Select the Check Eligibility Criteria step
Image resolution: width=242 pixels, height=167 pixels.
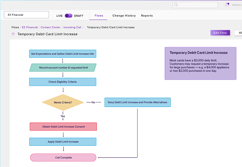(x=63, y=82)
